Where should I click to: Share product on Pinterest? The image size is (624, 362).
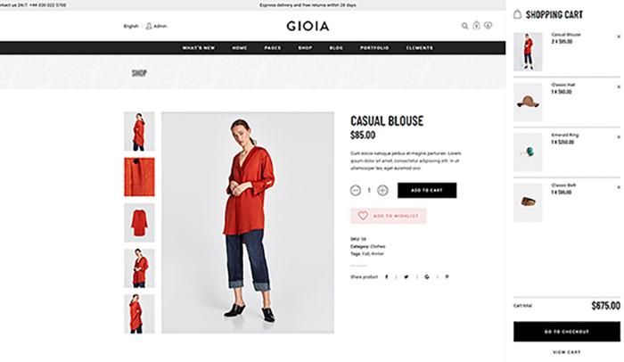tap(447, 276)
